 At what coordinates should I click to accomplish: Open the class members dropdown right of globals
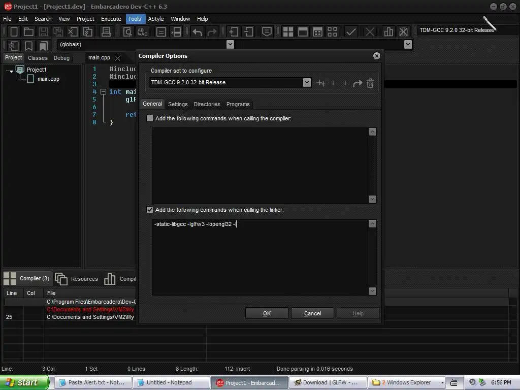pyautogui.click(x=408, y=45)
